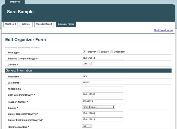This screenshot has width=177, height=129.
Task: Choose the Dependent radio button
Action: tap(111, 52)
